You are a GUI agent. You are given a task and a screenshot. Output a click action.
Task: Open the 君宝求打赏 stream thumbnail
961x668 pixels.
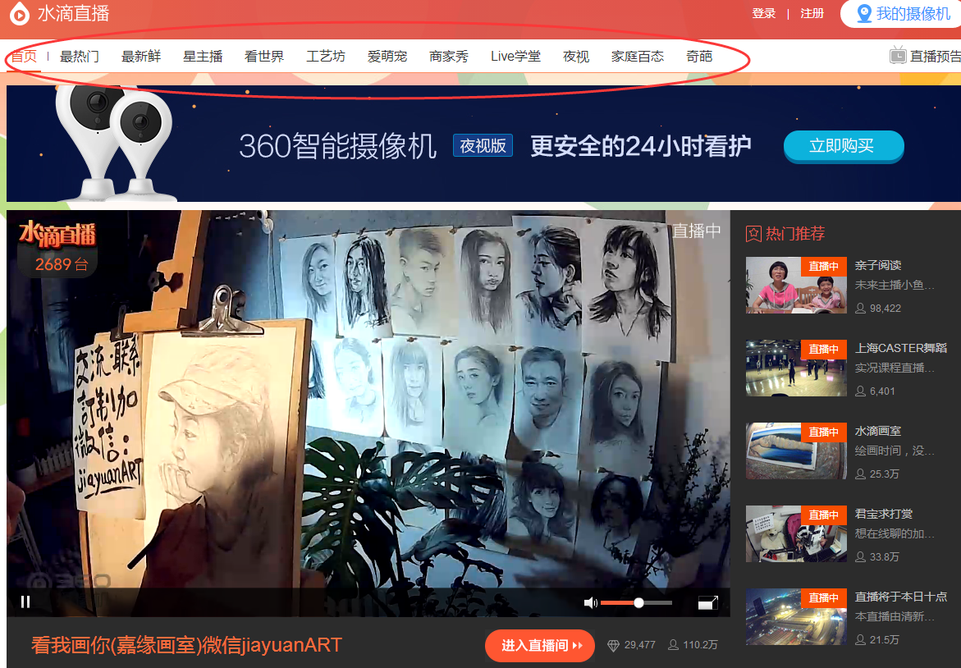pyautogui.click(x=796, y=533)
